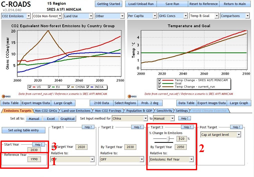The image size is (254, 177).
Task: Set all inputs to Excel
Action: [51, 119]
